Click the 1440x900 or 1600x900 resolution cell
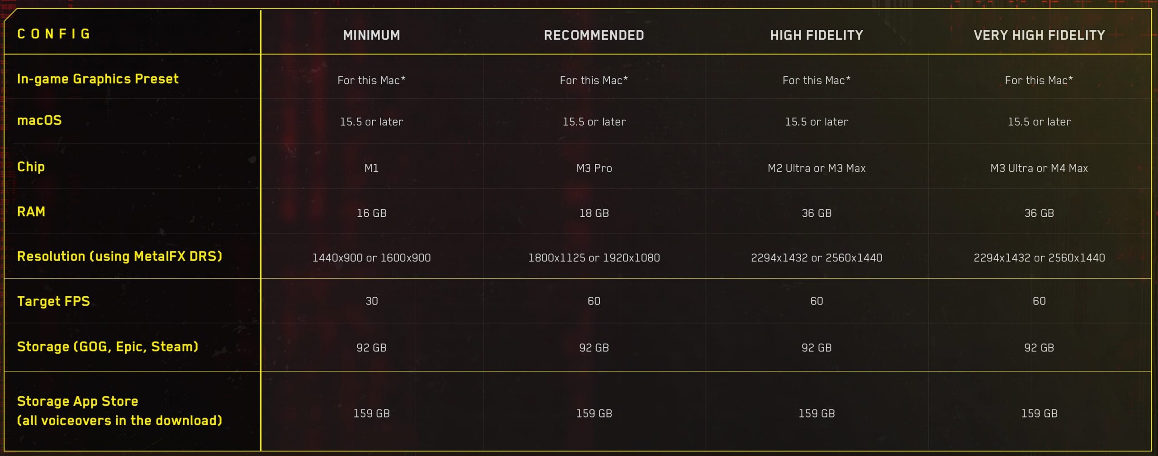The image size is (1158, 456). coord(371,258)
